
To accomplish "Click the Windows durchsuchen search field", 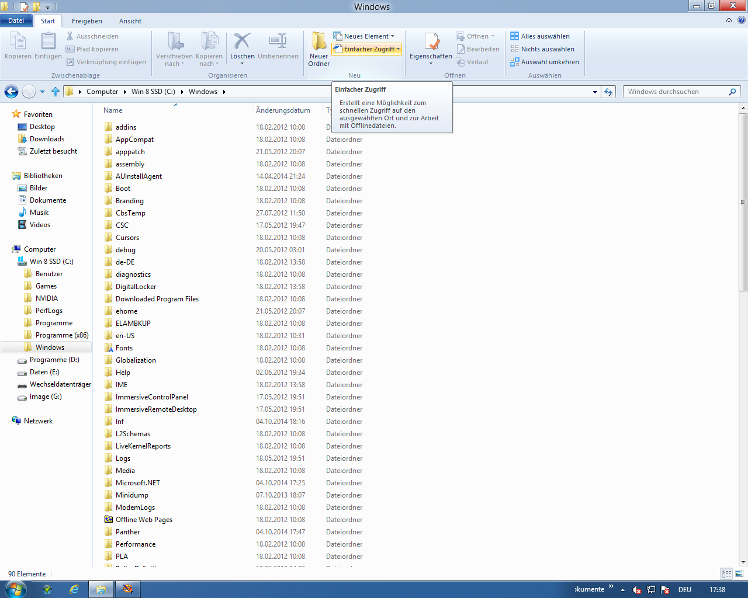I will point(675,92).
